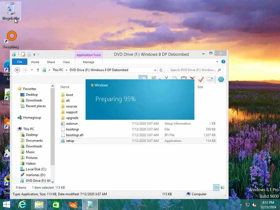Open Customize Quick Access Toolbar dropdown

coord(34,54)
